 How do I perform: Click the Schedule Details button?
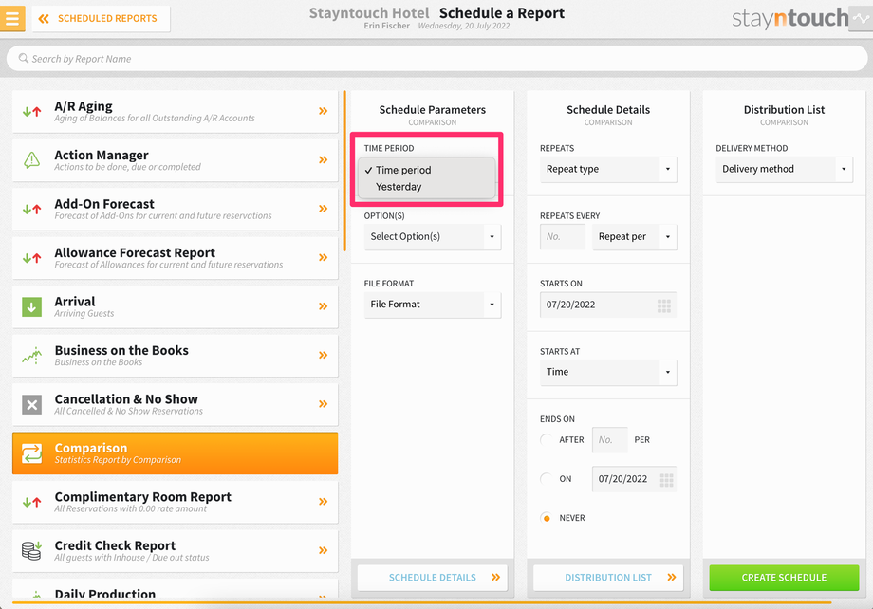pos(433,578)
